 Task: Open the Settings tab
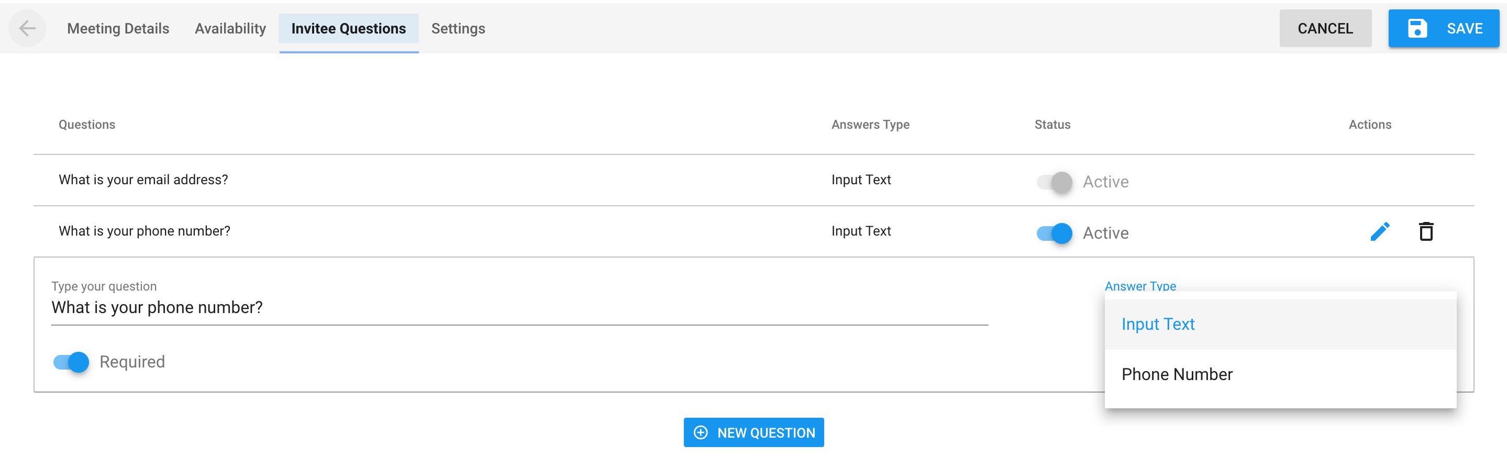(x=458, y=28)
